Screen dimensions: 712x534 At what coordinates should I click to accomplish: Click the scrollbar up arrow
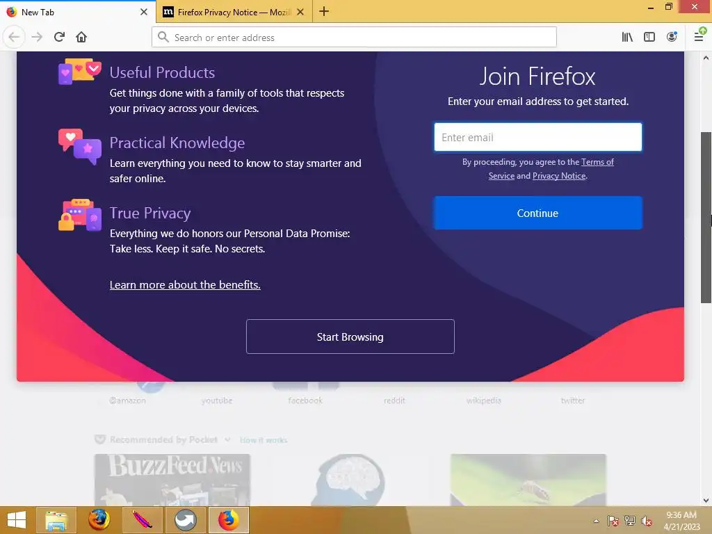pos(706,58)
